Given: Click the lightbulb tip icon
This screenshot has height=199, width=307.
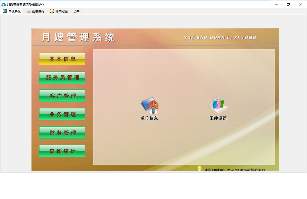Looking at the screenshot, I should (200, 169).
